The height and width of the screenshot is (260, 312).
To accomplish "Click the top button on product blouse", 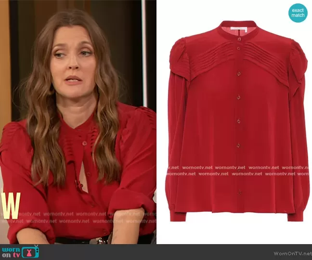I will pos(238,48).
